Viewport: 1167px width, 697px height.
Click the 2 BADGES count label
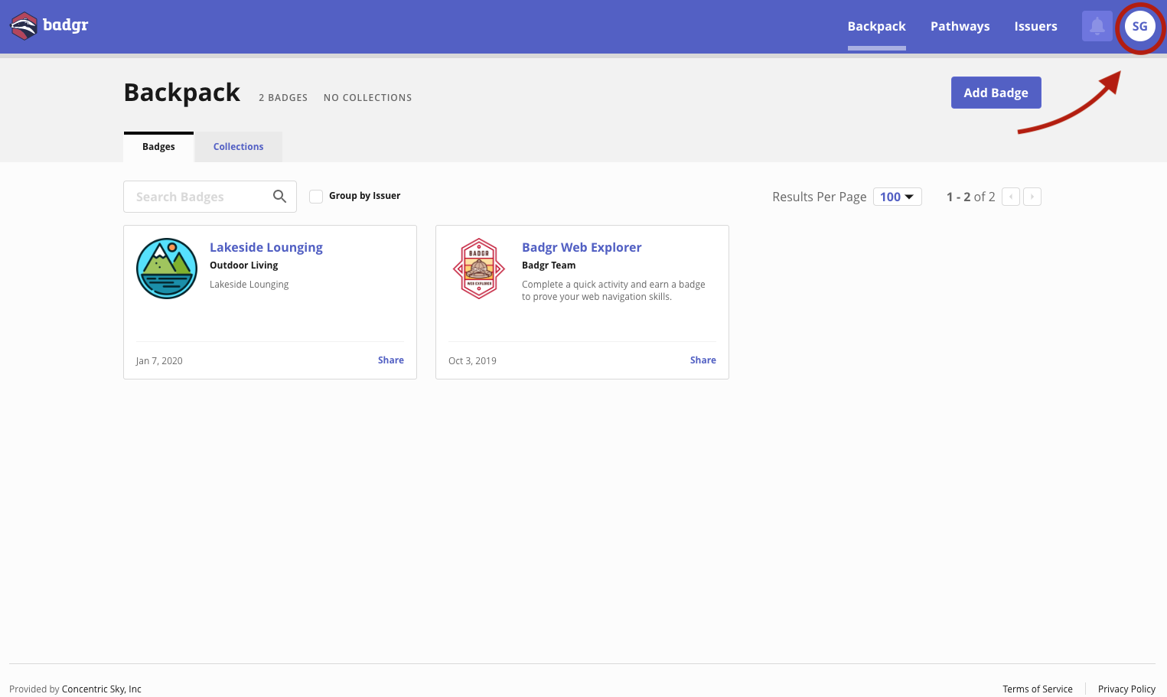[283, 98]
